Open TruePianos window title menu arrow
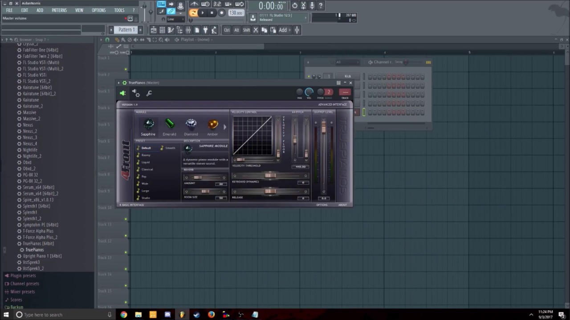Screen dimensions: 570x320 (x=119, y=83)
